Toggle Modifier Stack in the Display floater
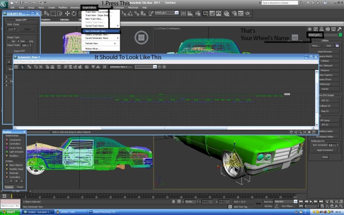This screenshot has width=344, height=215. click(x=7, y=169)
